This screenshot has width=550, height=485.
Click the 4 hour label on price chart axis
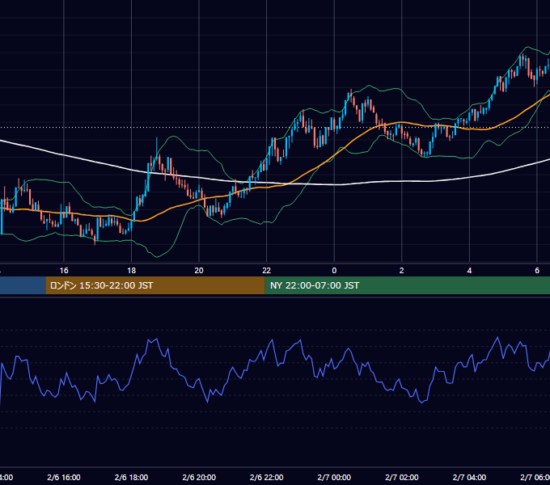pos(469,271)
